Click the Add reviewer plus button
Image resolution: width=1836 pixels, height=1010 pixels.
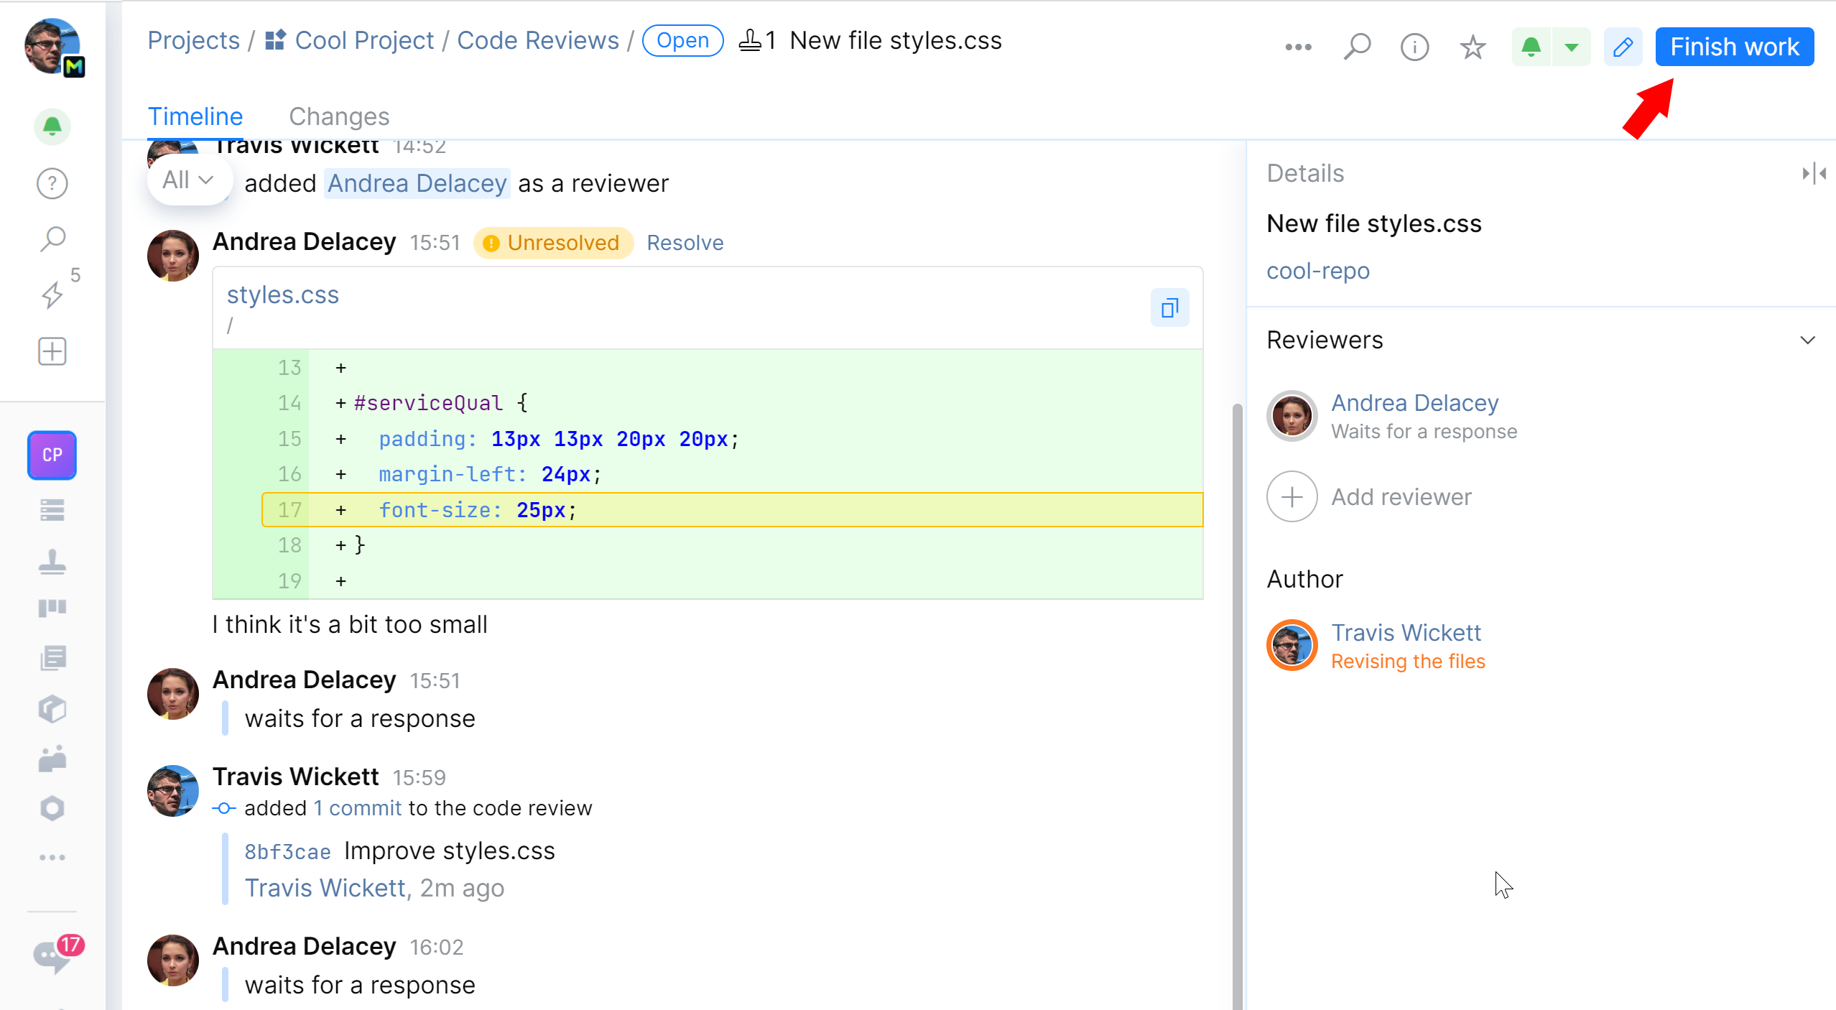coord(1290,496)
